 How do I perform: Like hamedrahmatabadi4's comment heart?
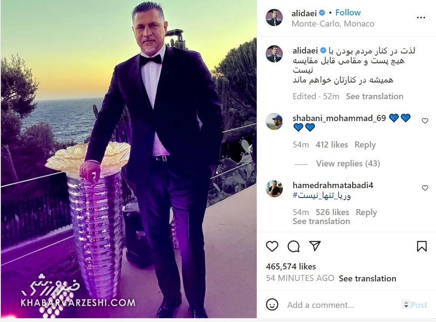click(x=425, y=188)
